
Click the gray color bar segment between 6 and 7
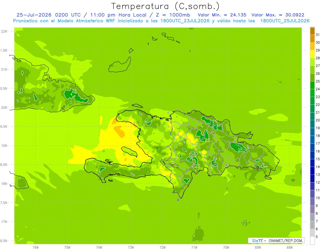(312, 225)
